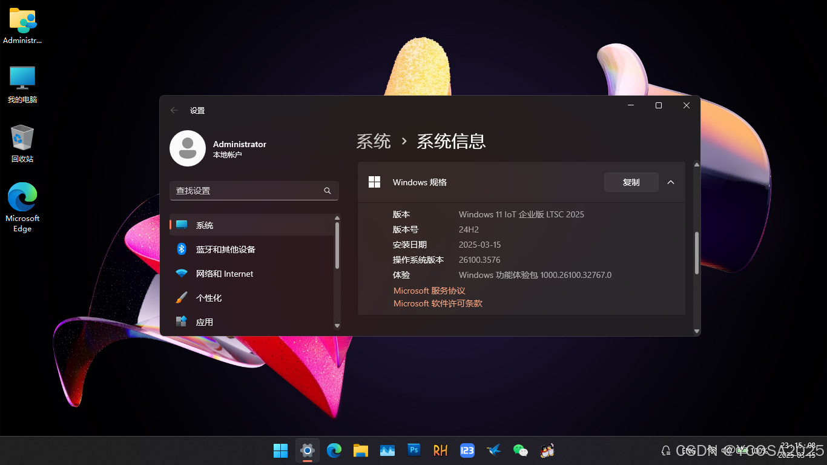Click the back arrow in Settings
Viewport: 827px width, 465px height.
174,110
